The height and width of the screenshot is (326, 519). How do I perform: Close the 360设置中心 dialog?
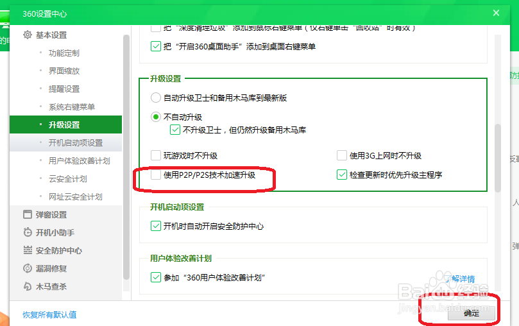496,13
